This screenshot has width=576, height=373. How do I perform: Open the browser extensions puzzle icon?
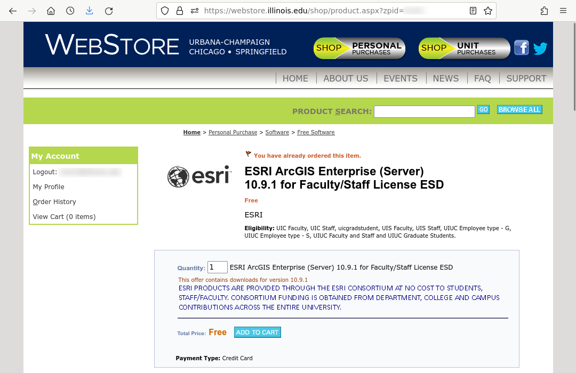click(x=544, y=11)
